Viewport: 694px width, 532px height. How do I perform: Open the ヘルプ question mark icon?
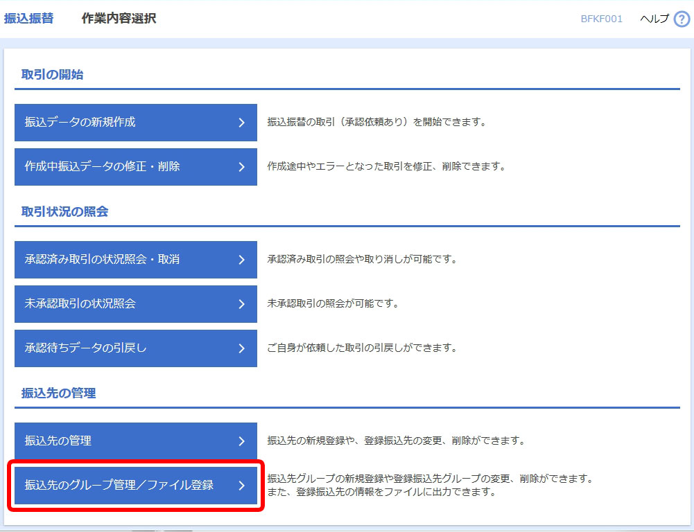coord(681,19)
